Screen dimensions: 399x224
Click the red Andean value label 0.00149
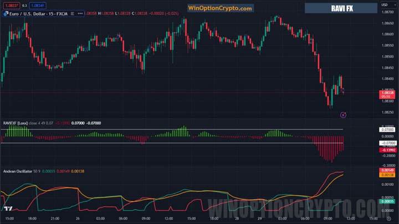387,170
